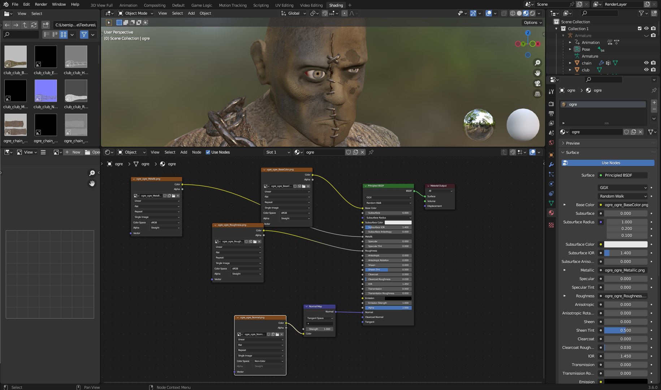Screen dimensions: 661x390
Task: Open Slot 1 material slot dropdown
Action: [x=277, y=152]
